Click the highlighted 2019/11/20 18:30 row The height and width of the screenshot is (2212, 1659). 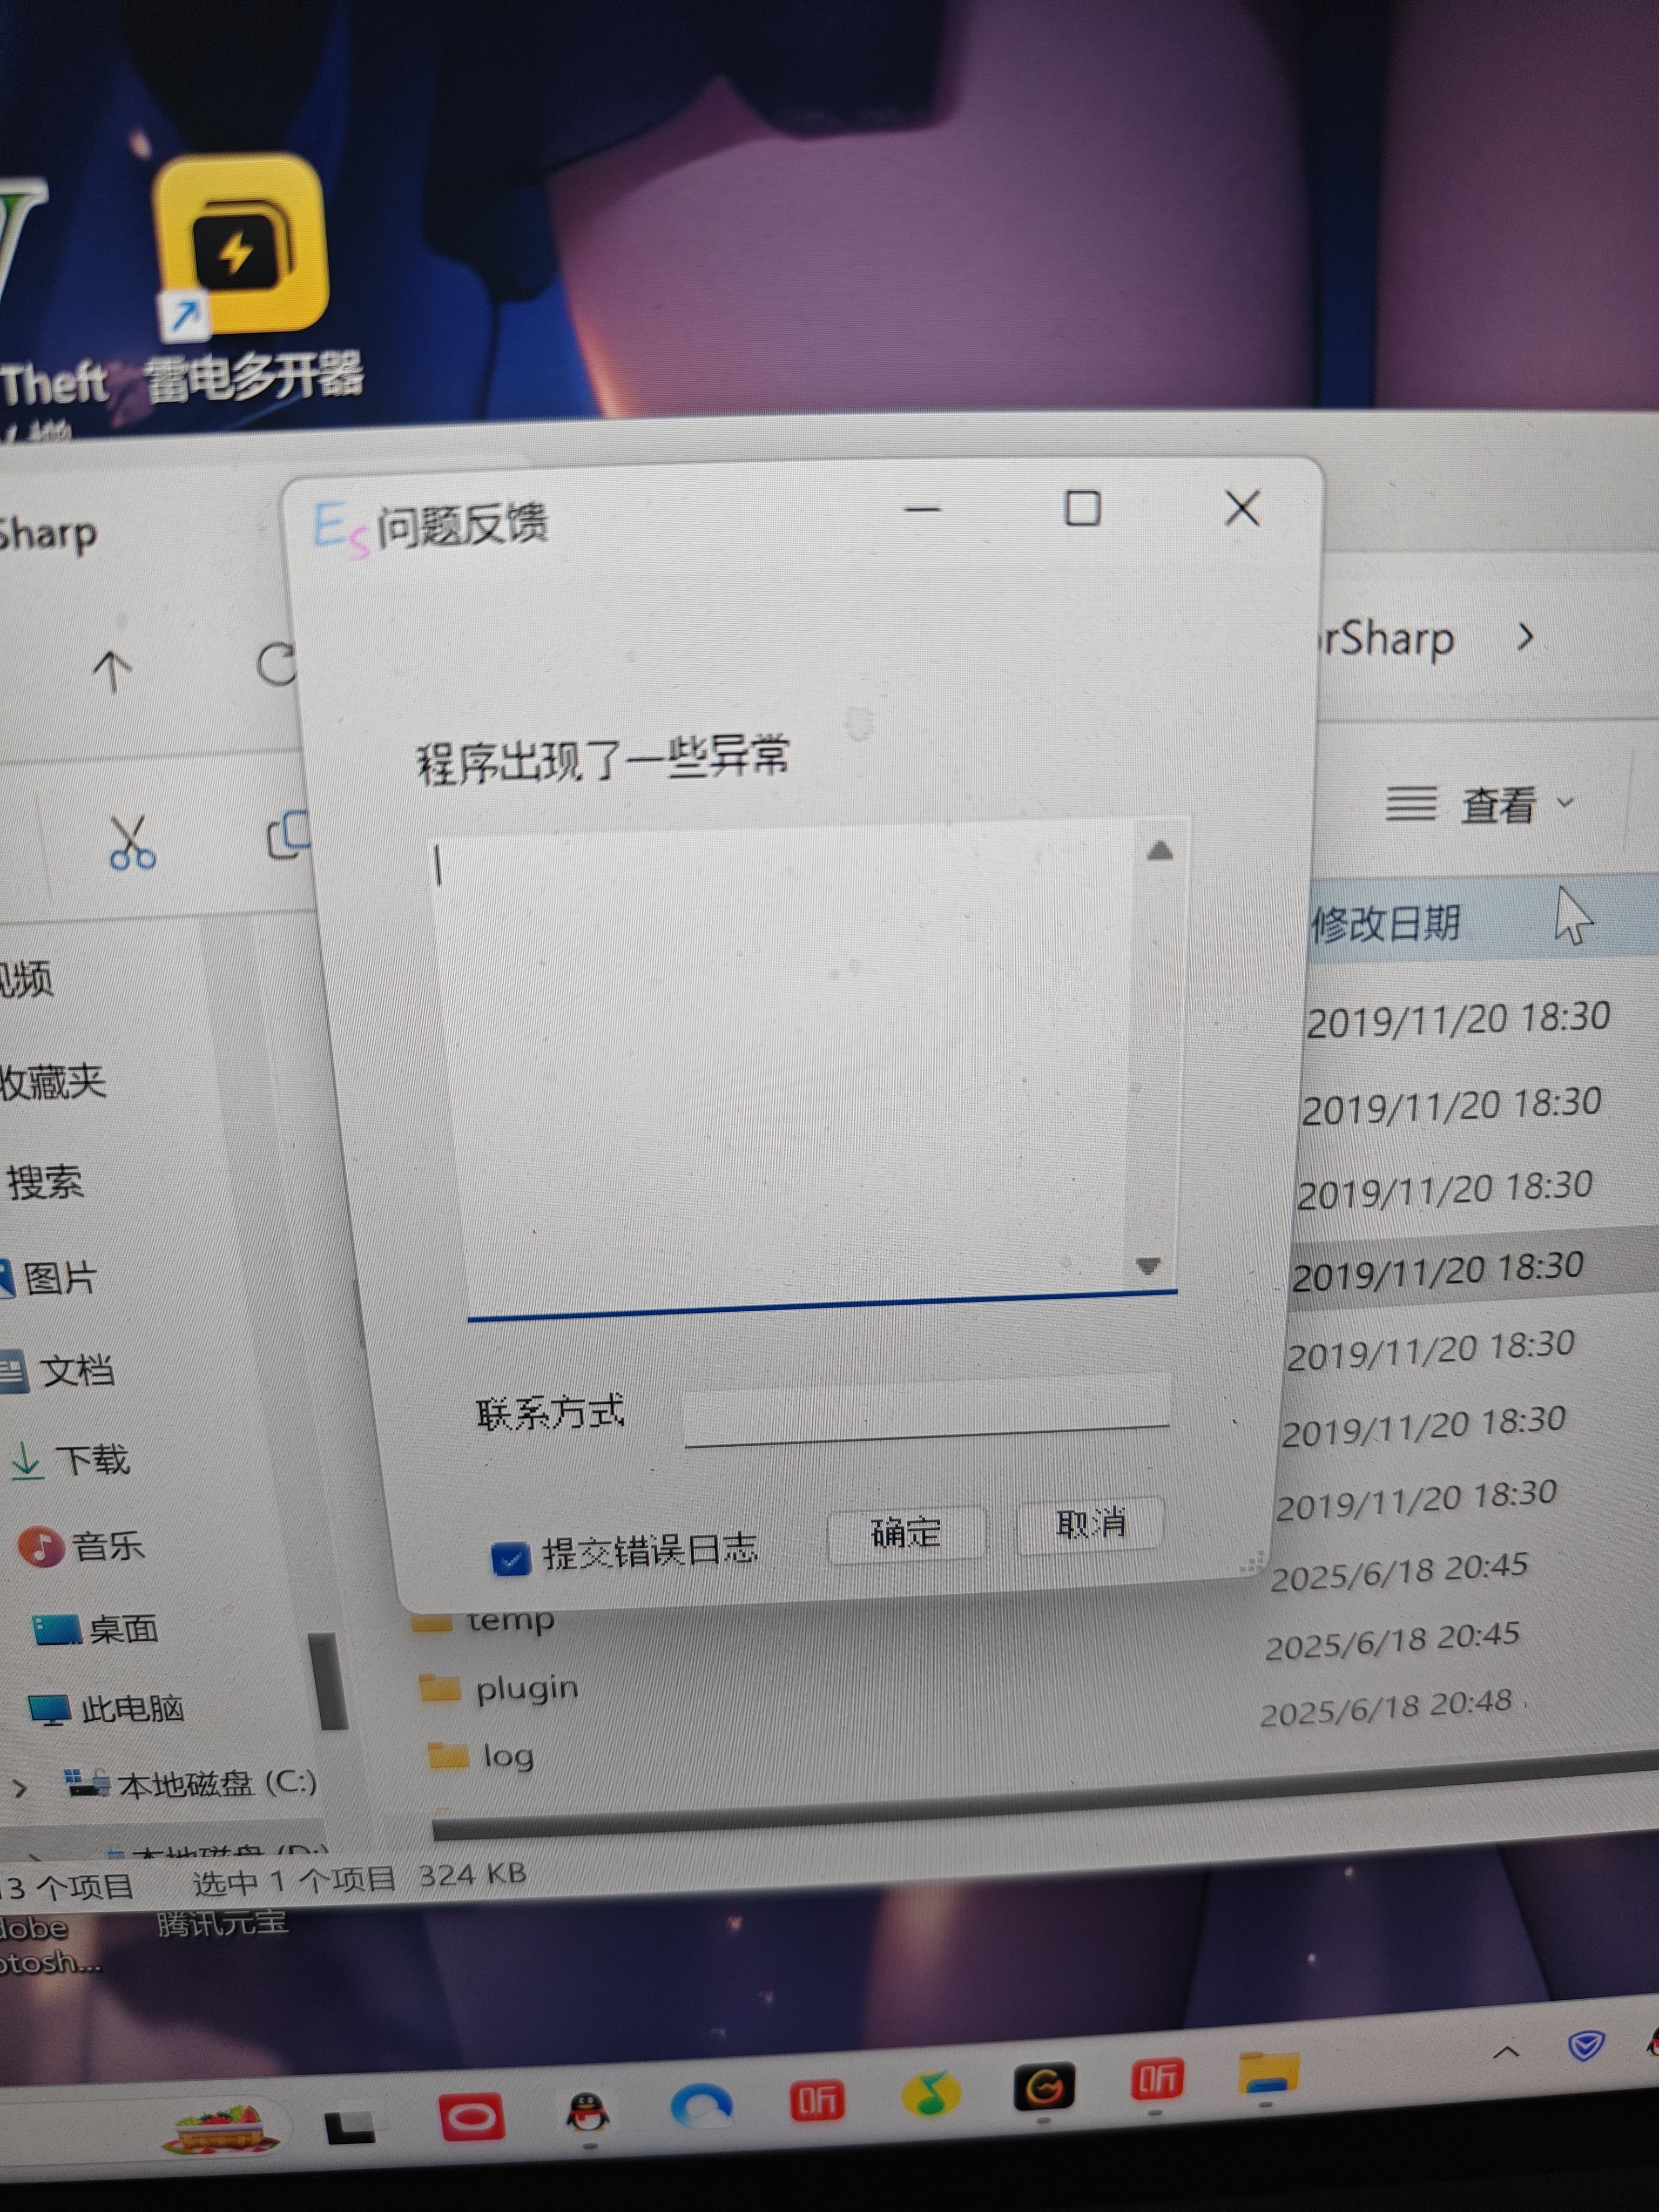point(1438,1271)
